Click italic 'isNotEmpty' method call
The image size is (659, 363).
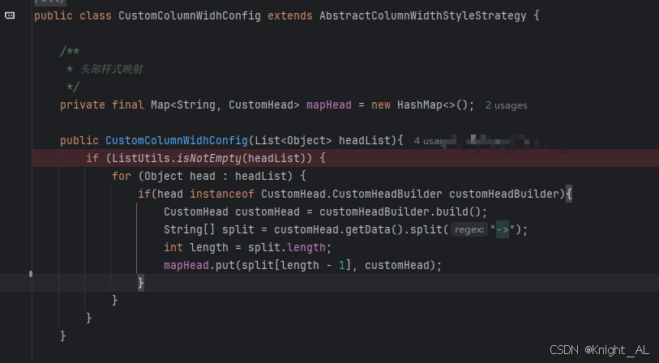[209, 158]
